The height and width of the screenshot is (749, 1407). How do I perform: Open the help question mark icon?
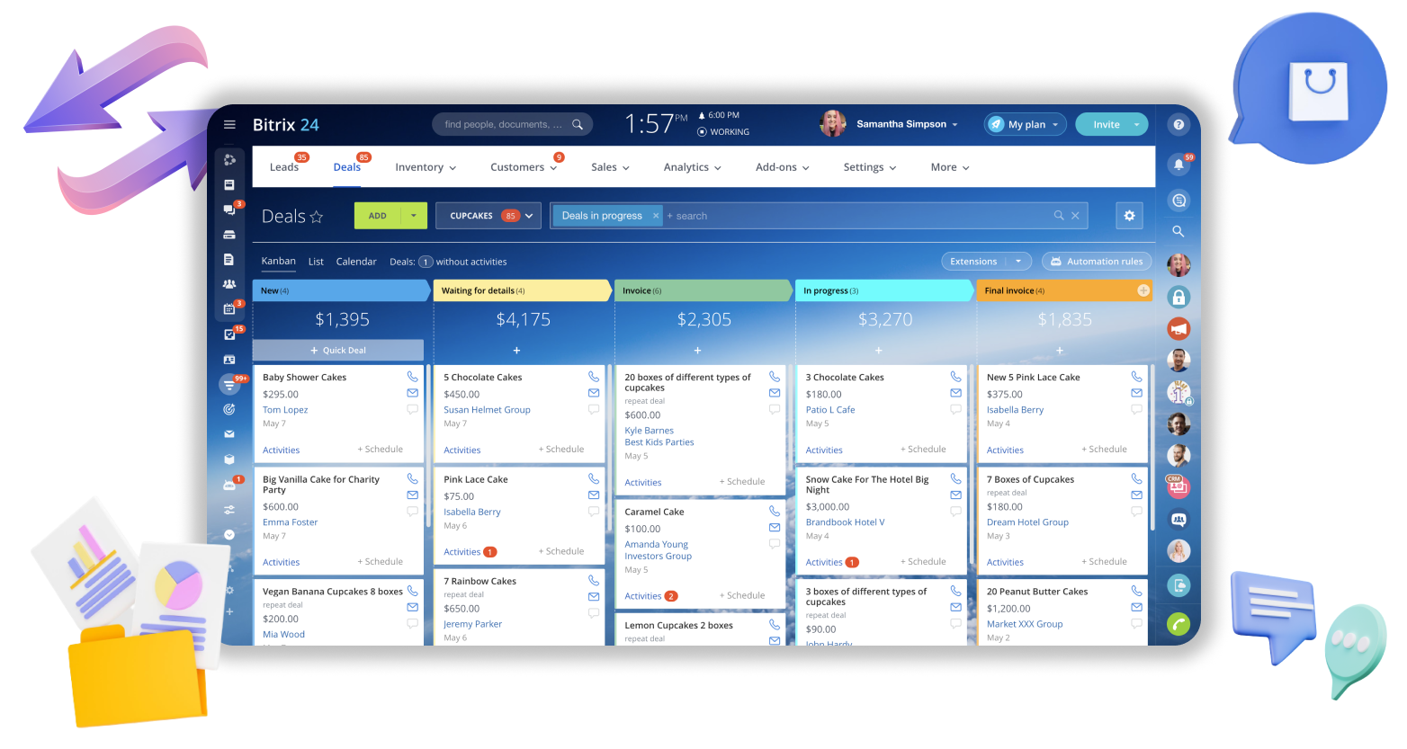[1178, 125]
